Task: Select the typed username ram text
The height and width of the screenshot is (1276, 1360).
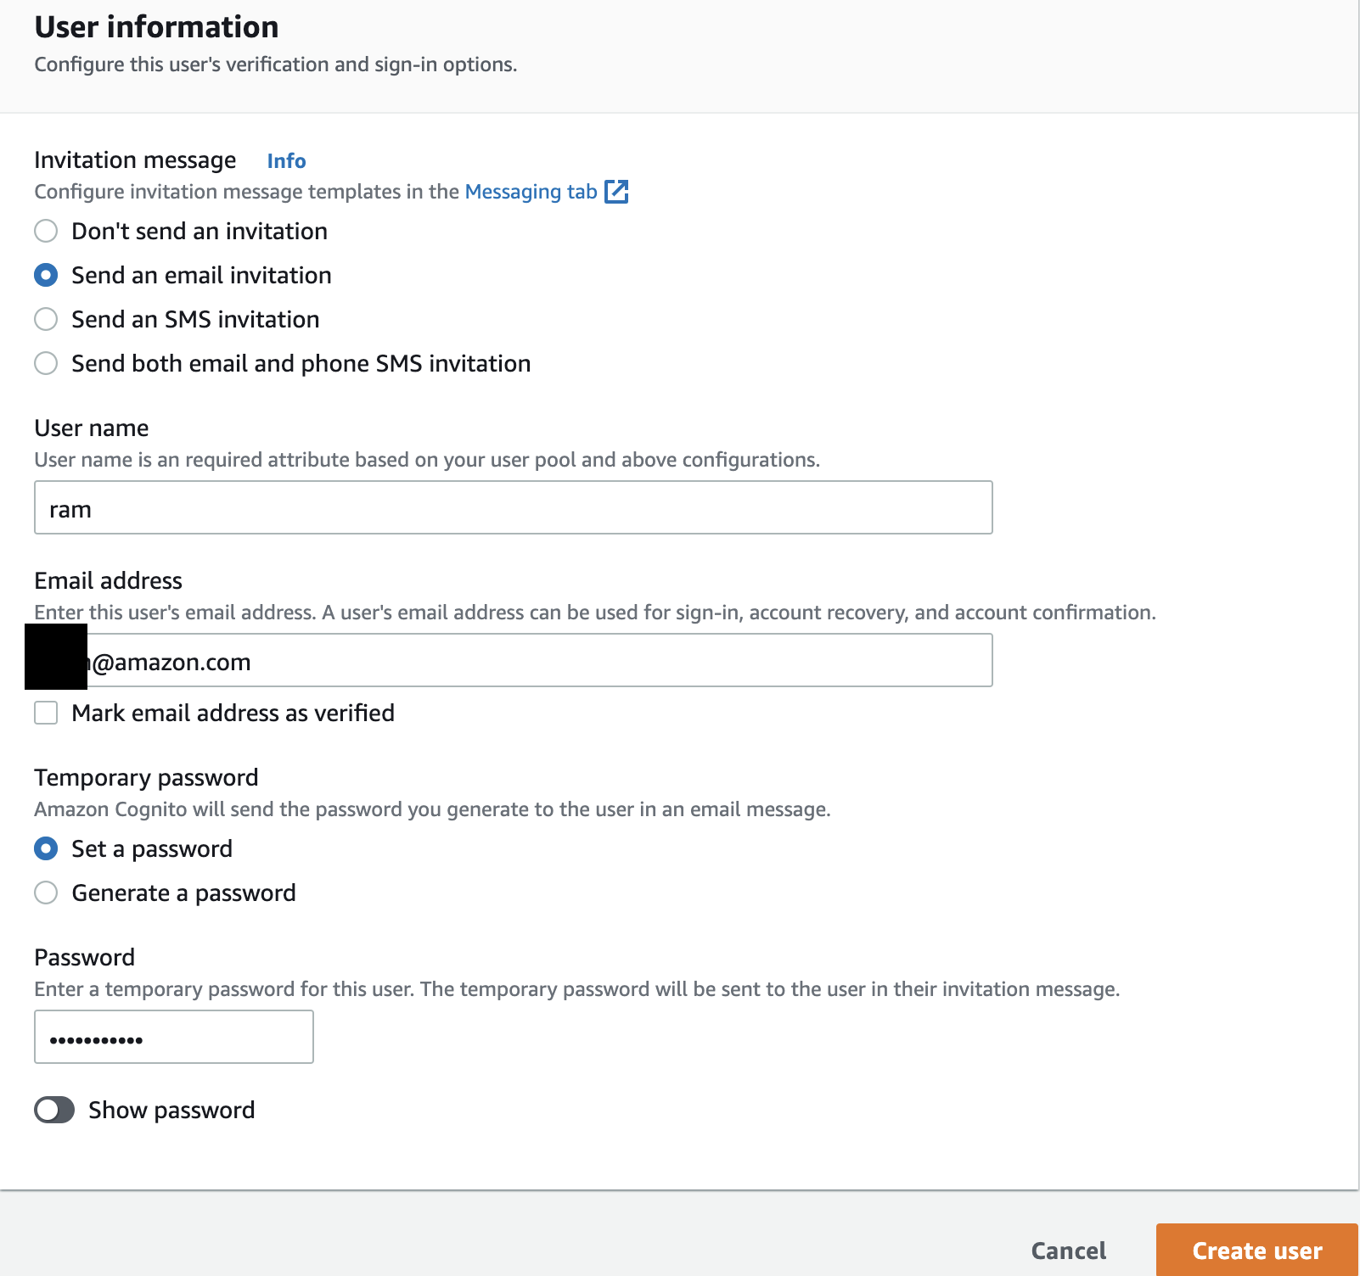Action: coord(70,507)
